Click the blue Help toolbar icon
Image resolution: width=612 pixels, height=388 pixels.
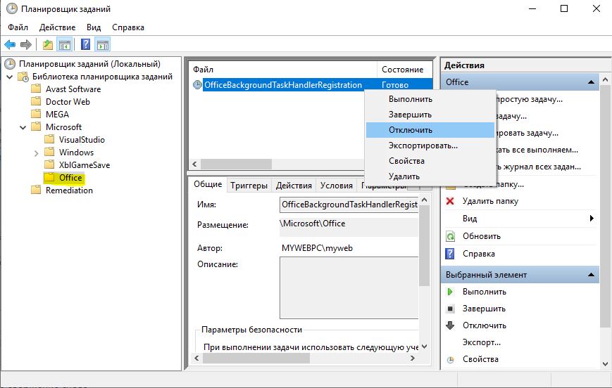coord(85,44)
